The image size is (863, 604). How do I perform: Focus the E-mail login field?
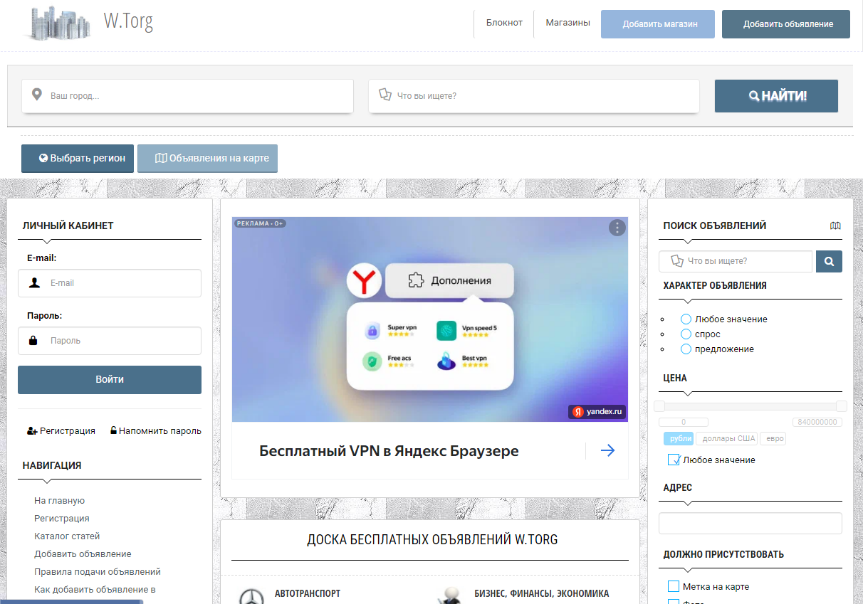point(110,283)
